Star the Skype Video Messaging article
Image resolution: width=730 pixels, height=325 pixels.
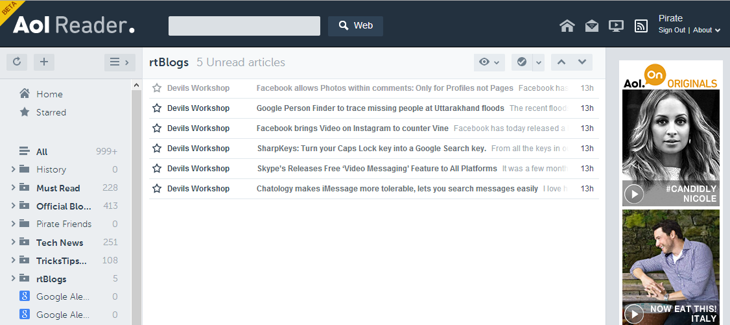click(x=157, y=168)
